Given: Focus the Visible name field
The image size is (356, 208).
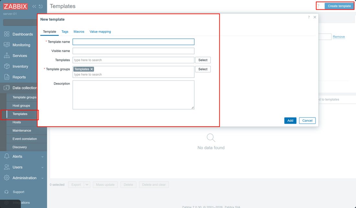Looking at the screenshot, I should tap(133, 51).
